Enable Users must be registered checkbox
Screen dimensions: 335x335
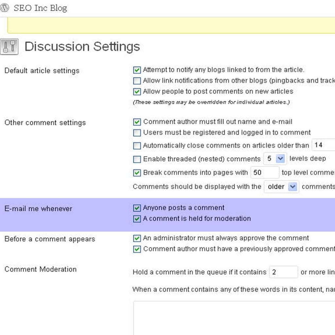[137, 133]
